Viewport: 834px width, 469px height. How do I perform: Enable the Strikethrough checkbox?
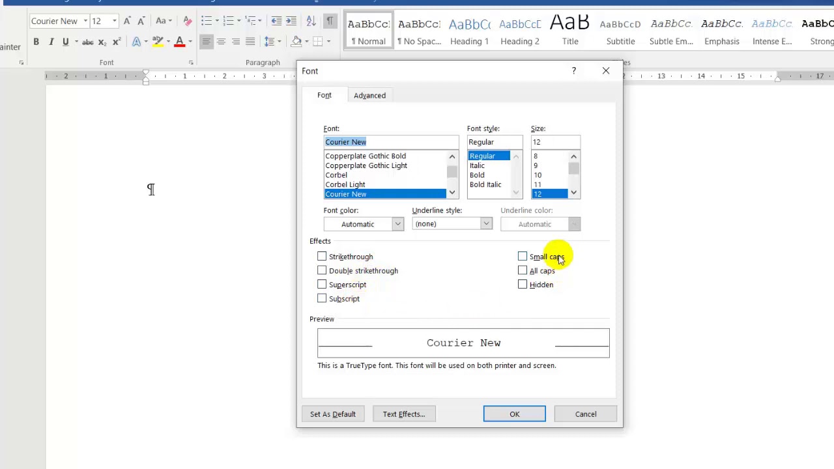point(322,257)
